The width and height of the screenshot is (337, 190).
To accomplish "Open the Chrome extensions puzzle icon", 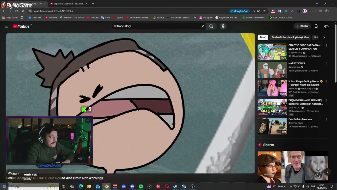I will (x=311, y=11).
